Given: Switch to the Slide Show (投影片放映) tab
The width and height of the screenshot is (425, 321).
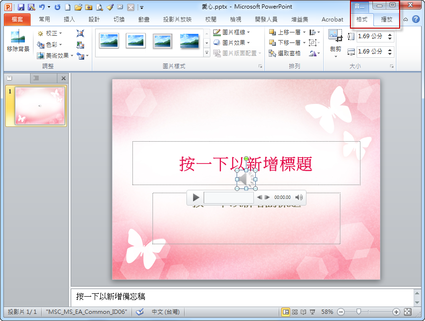Looking at the screenshot, I should click(177, 19).
